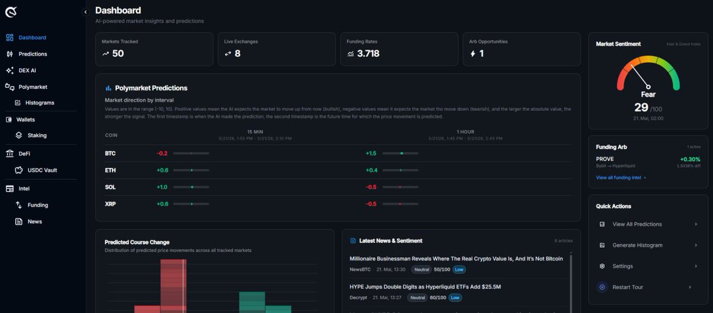Collapse the sidebar with the chevron button
This screenshot has width=713, height=313.
pos(85,11)
